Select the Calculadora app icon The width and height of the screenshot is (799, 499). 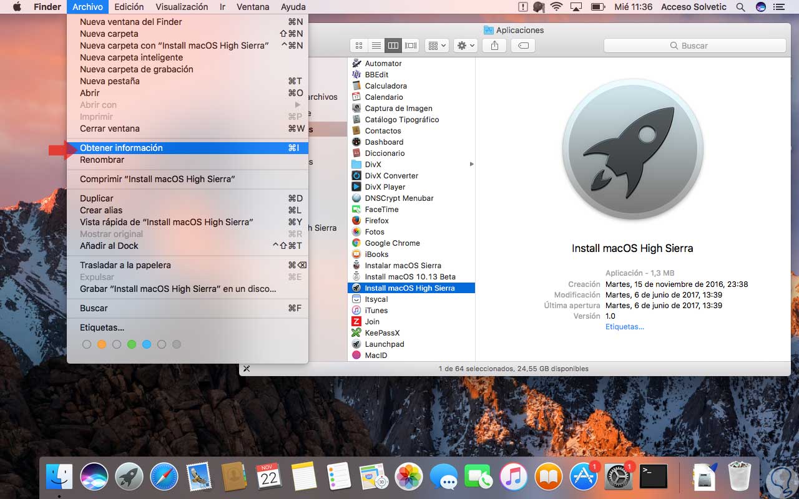[356, 85]
